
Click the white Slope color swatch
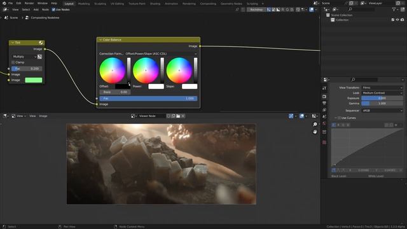coord(190,87)
